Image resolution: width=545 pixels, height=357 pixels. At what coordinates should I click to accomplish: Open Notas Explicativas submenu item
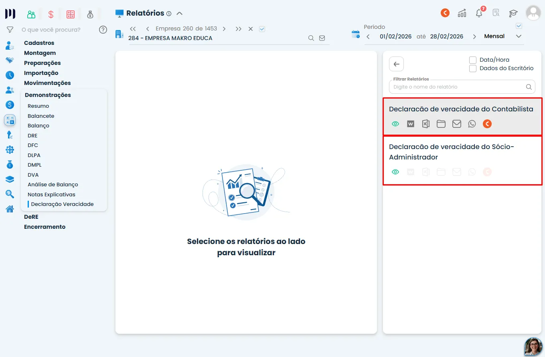point(51,194)
